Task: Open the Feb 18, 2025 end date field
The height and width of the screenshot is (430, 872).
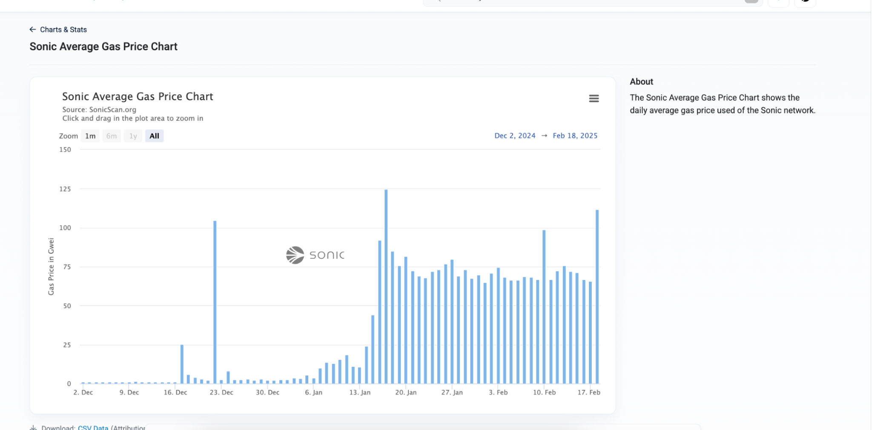Action: coord(575,136)
